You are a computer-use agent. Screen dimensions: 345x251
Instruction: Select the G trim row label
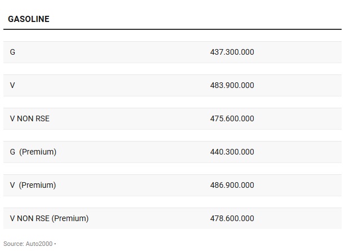pyautogui.click(x=12, y=52)
